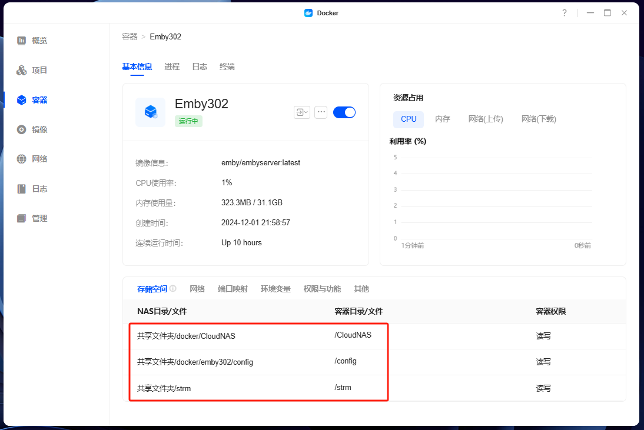Click creation time 2024-12-01 21:58:57
The width and height of the screenshot is (644, 430).
point(255,222)
